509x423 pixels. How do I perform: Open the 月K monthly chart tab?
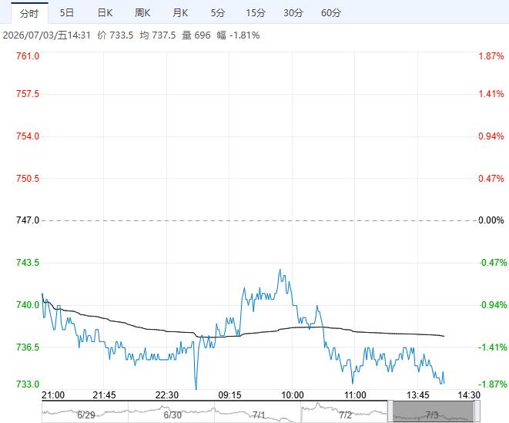pyautogui.click(x=180, y=13)
